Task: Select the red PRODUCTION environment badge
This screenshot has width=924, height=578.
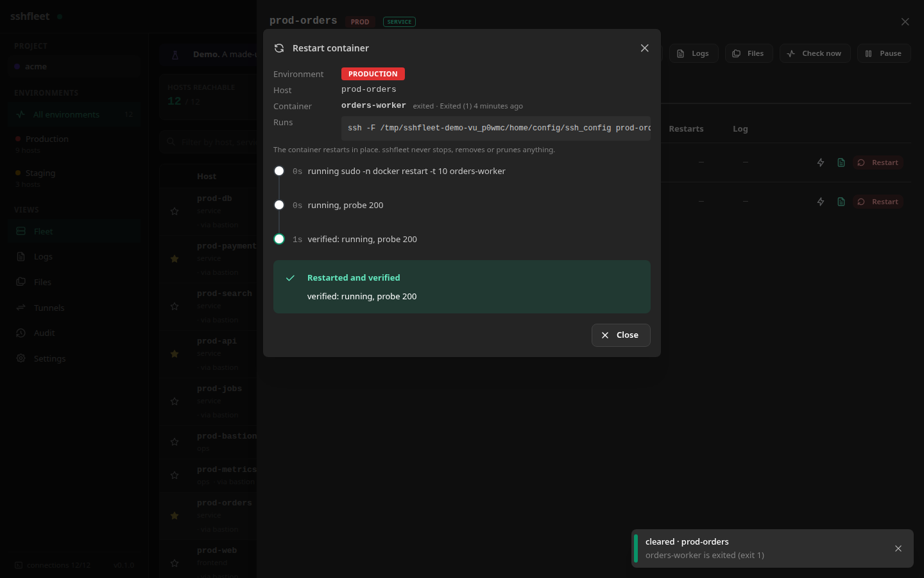Action: 373,74
